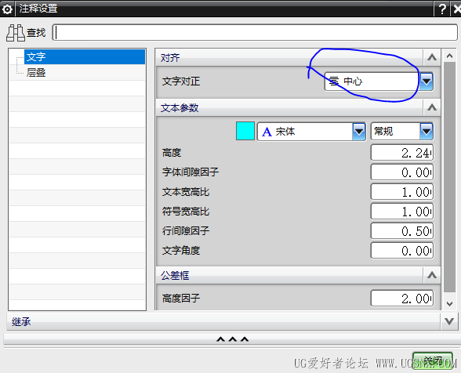This screenshot has height=373, width=461.
Task: Open the help question mark button
Action: coord(442,9)
